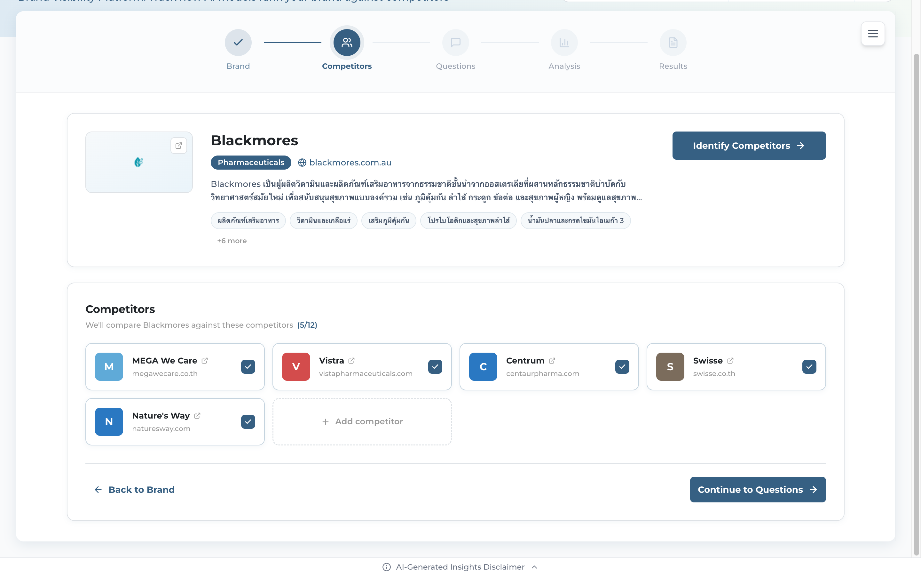This screenshot has width=921, height=576.
Task: Show +6 more tags
Action: click(x=232, y=241)
